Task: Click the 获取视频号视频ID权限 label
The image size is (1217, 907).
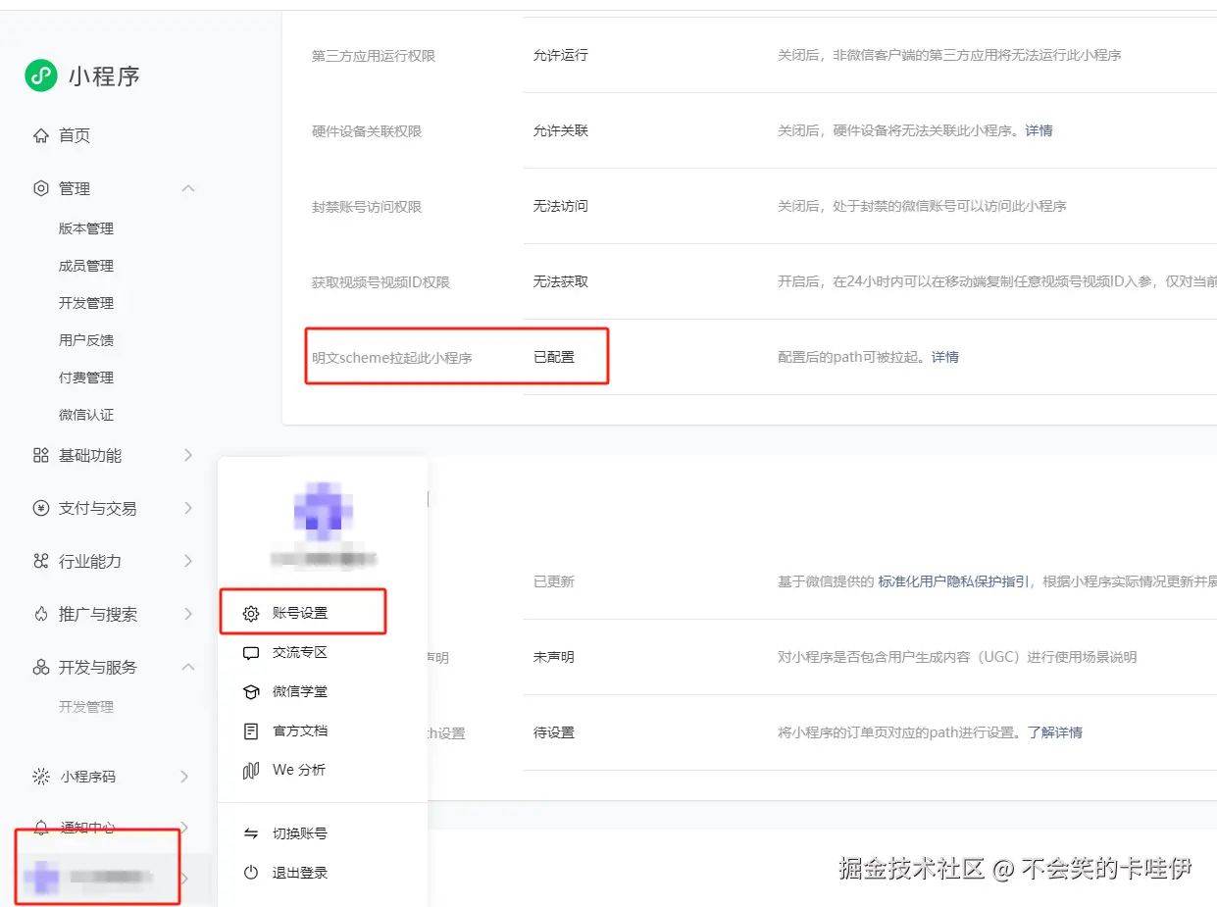Action: [x=380, y=282]
